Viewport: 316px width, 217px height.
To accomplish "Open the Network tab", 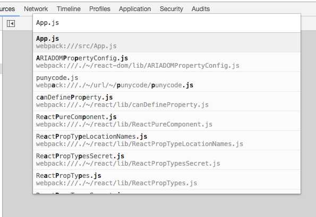I will click(x=36, y=9).
